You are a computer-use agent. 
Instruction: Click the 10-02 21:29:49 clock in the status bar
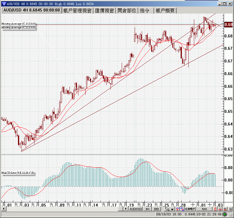209,214
